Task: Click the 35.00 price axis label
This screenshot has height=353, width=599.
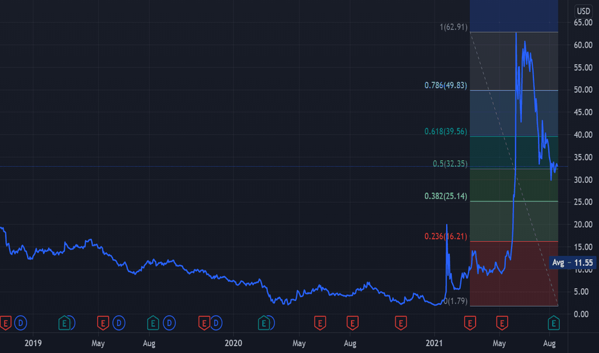Action: (x=583, y=157)
